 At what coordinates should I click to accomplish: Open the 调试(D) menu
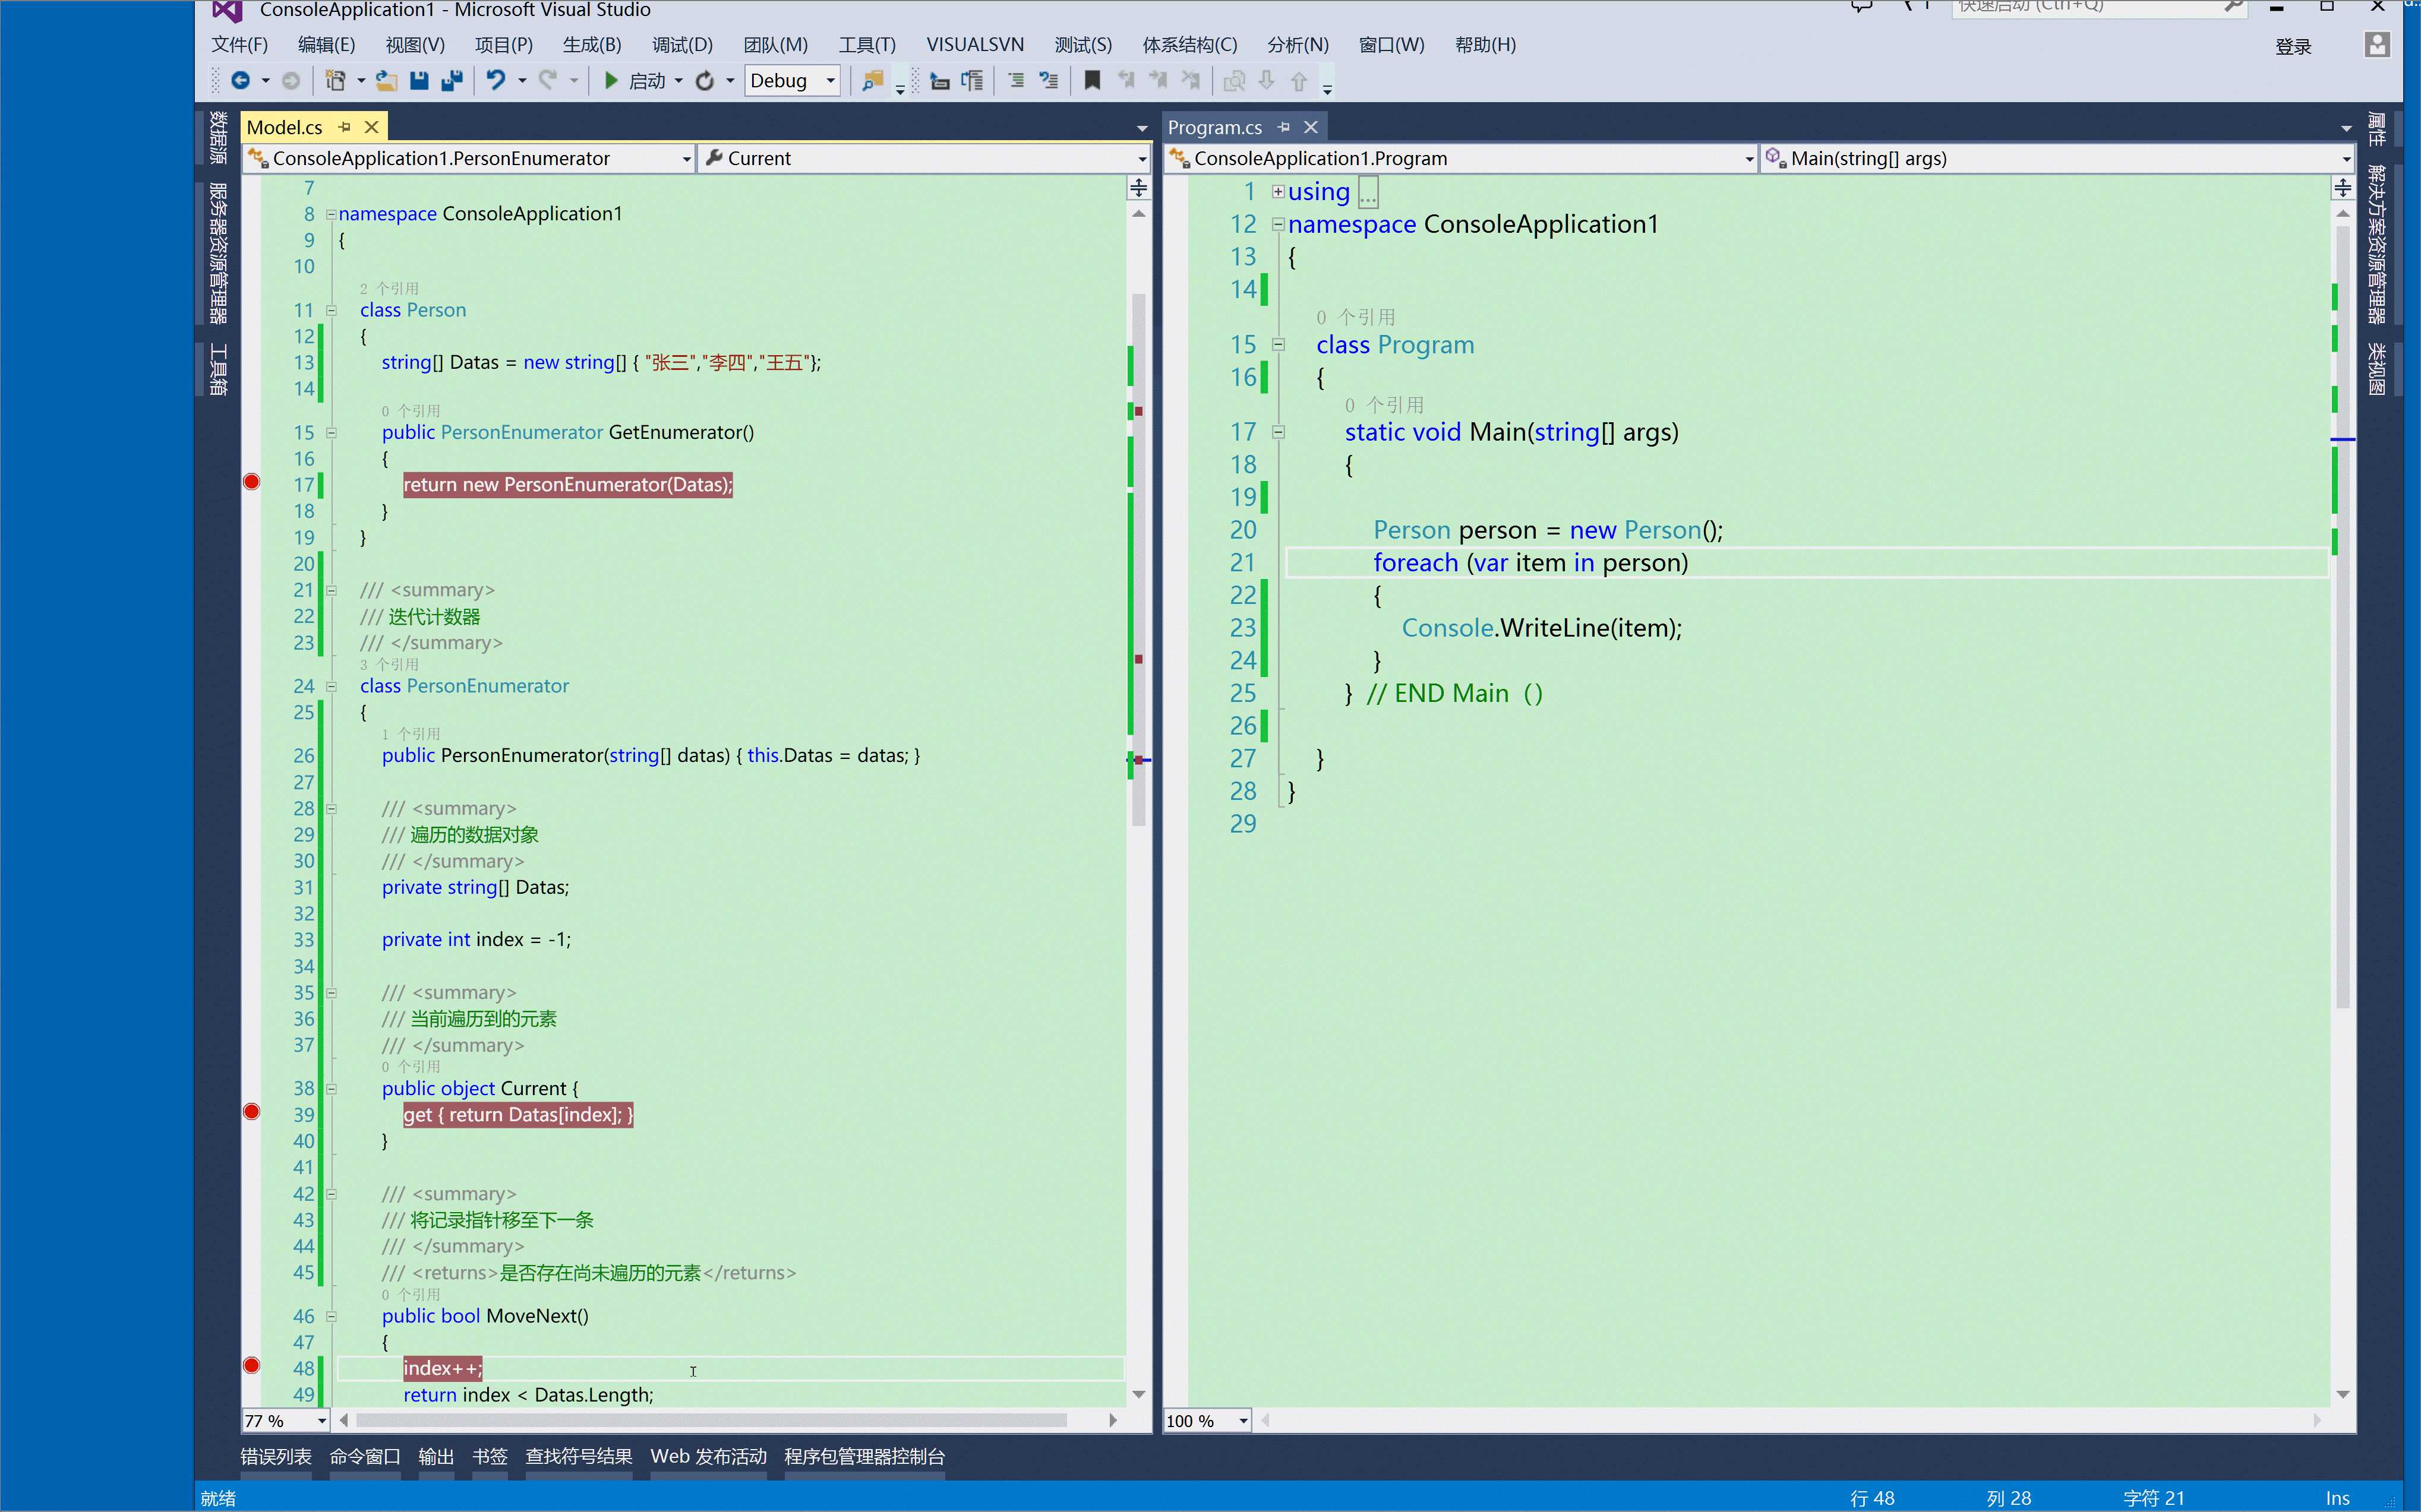(x=682, y=45)
